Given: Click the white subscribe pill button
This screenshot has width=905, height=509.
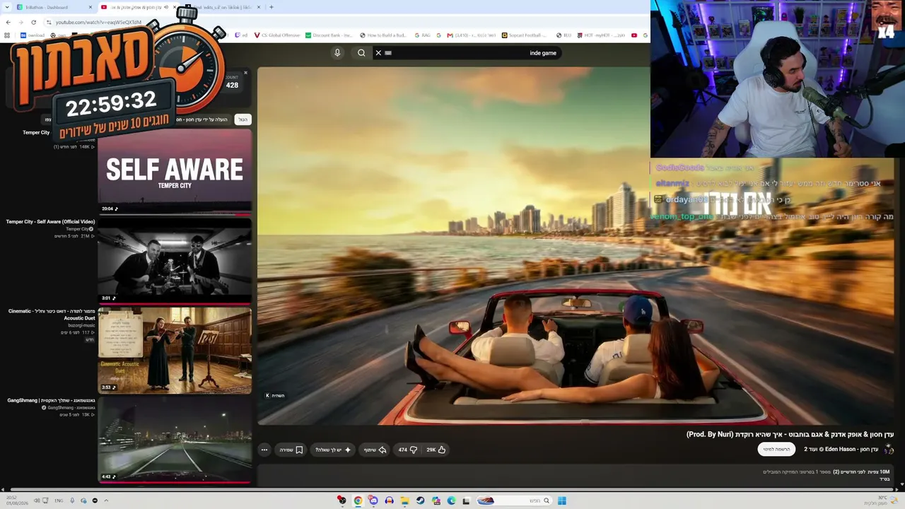Looking at the screenshot, I should click(x=776, y=449).
